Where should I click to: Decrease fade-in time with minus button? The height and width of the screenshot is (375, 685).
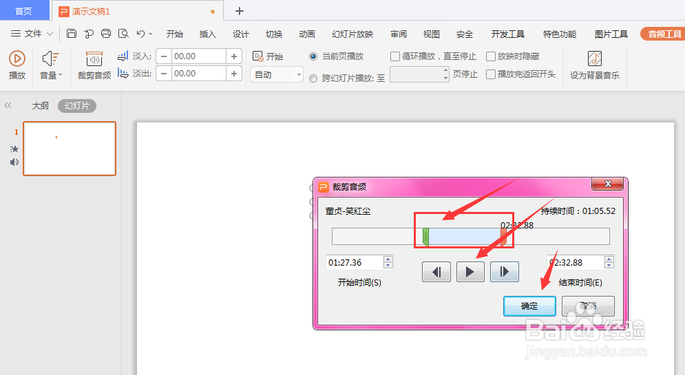(164, 56)
